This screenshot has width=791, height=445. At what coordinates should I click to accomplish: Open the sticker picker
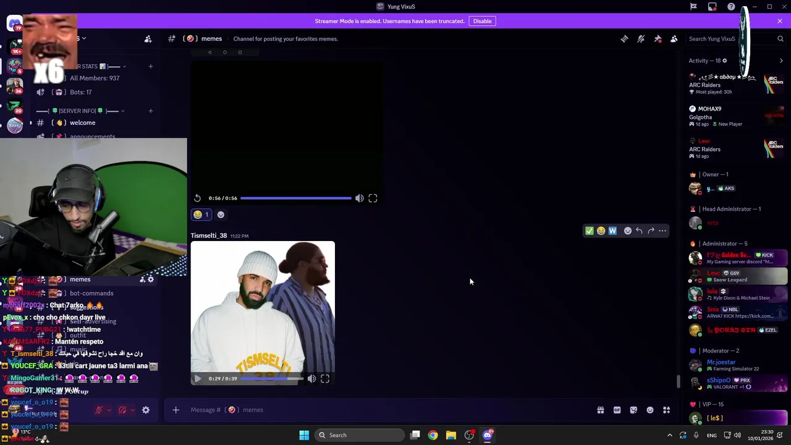click(x=633, y=410)
